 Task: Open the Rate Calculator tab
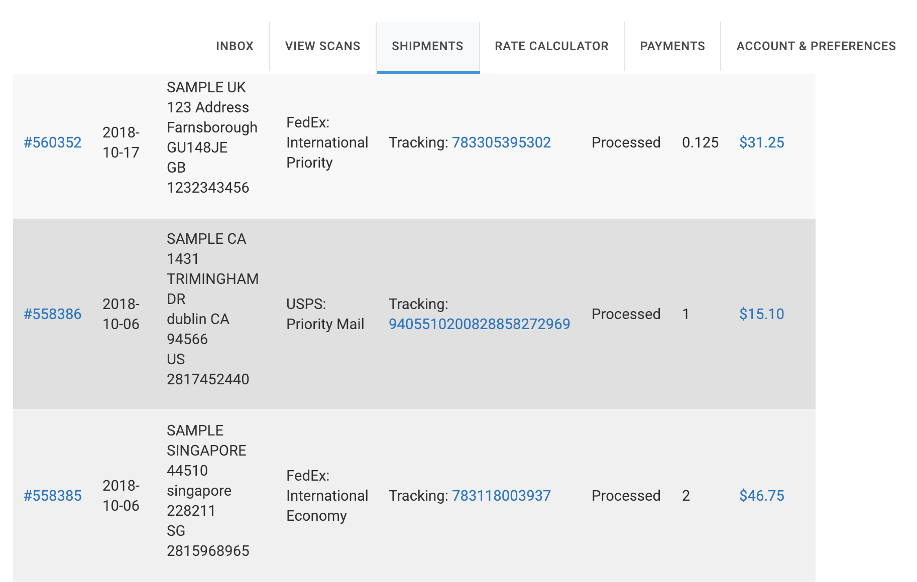click(x=551, y=46)
